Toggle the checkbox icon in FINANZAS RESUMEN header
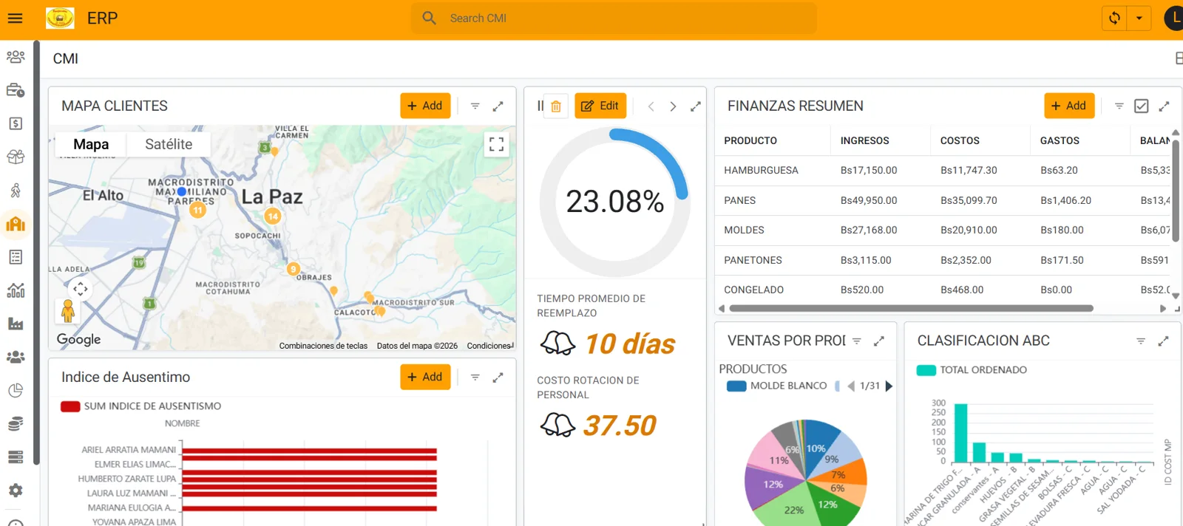This screenshot has height=526, width=1183. pyautogui.click(x=1142, y=106)
